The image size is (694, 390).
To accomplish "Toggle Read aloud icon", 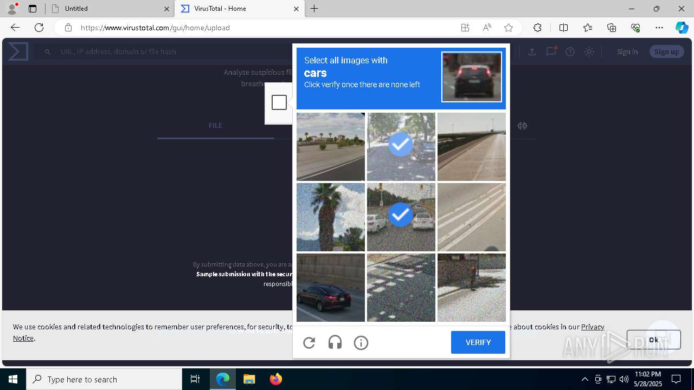I will pos(487,28).
